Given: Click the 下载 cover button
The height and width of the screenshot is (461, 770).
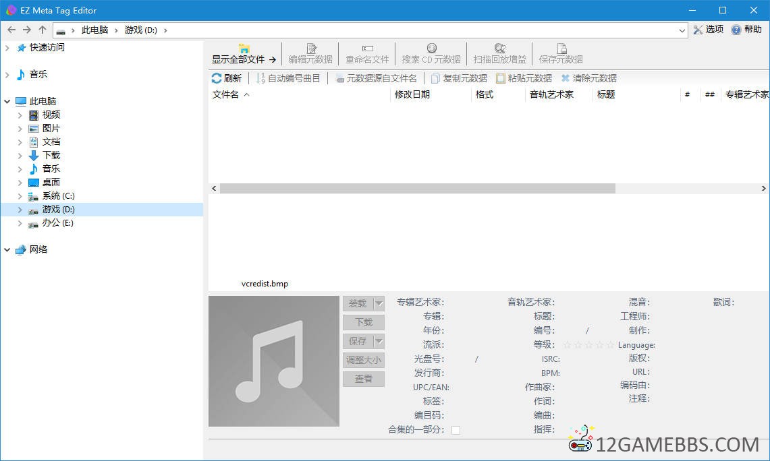Looking at the screenshot, I should point(364,322).
